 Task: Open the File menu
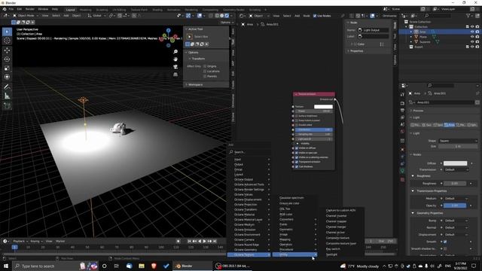point(11,9)
